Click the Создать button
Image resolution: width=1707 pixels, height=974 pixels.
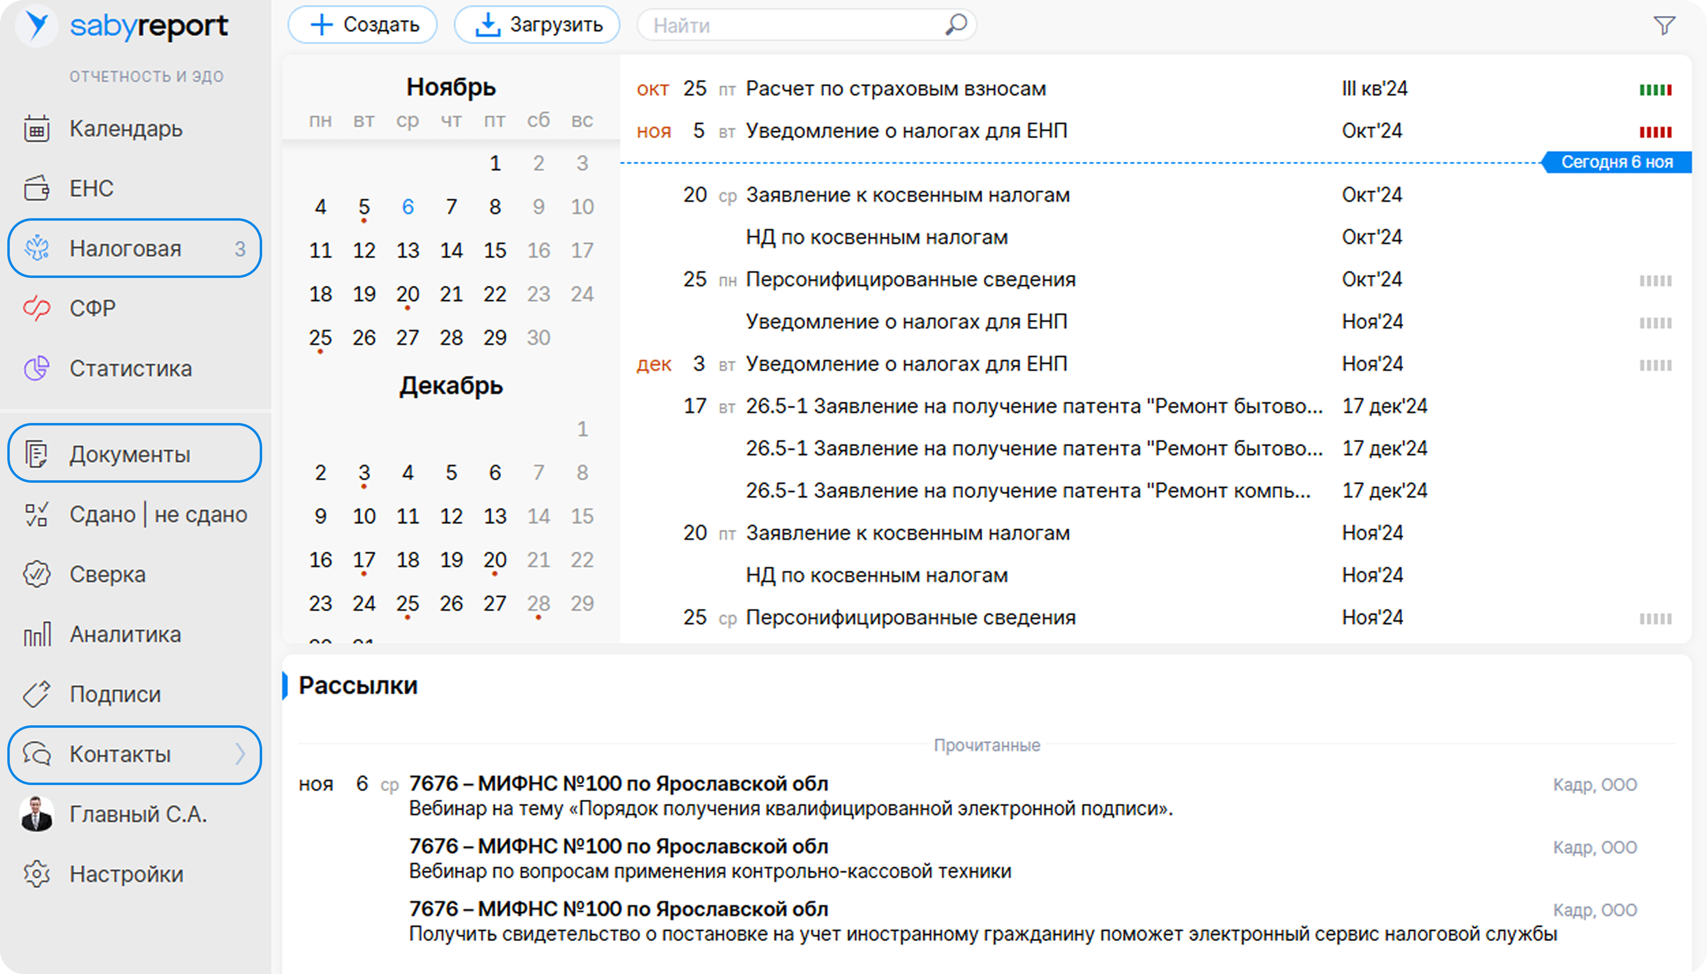(x=363, y=25)
